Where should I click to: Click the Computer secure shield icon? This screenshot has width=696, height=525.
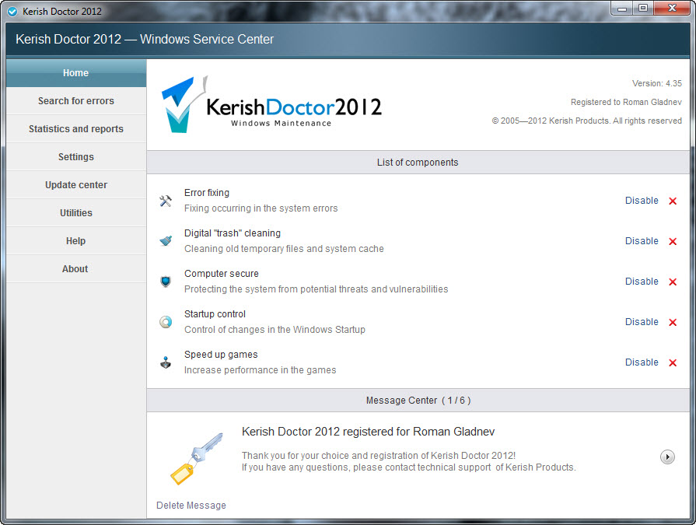166,282
